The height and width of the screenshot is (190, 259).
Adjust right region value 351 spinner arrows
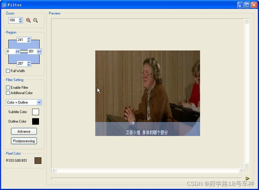(39, 51)
